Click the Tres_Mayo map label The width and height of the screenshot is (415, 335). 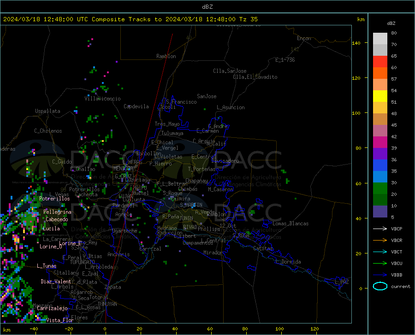pos(167,124)
